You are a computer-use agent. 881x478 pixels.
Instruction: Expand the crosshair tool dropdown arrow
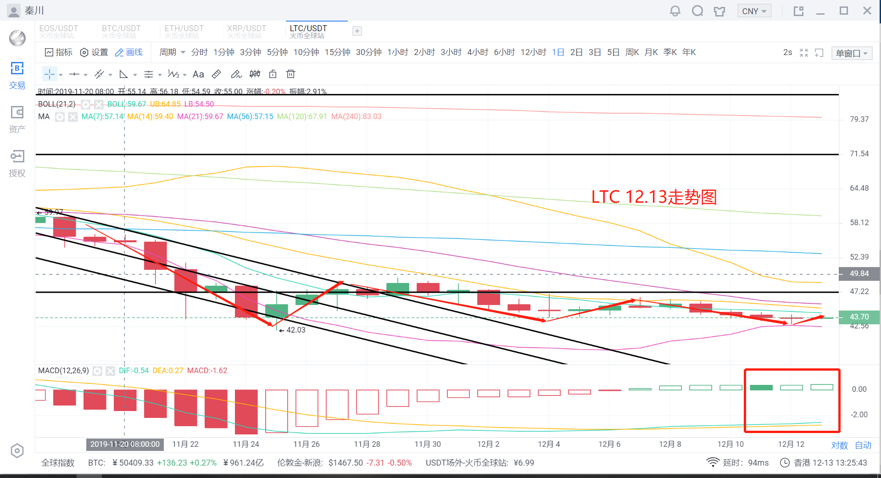pyautogui.click(x=61, y=75)
